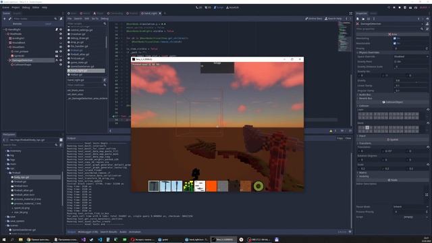Click search icon in Inspector filter

point(422,28)
